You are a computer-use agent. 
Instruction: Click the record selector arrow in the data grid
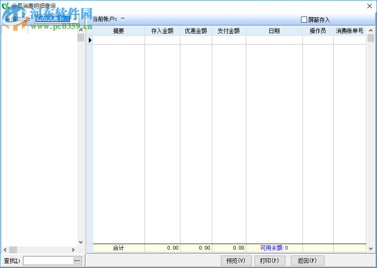[x=90, y=40]
